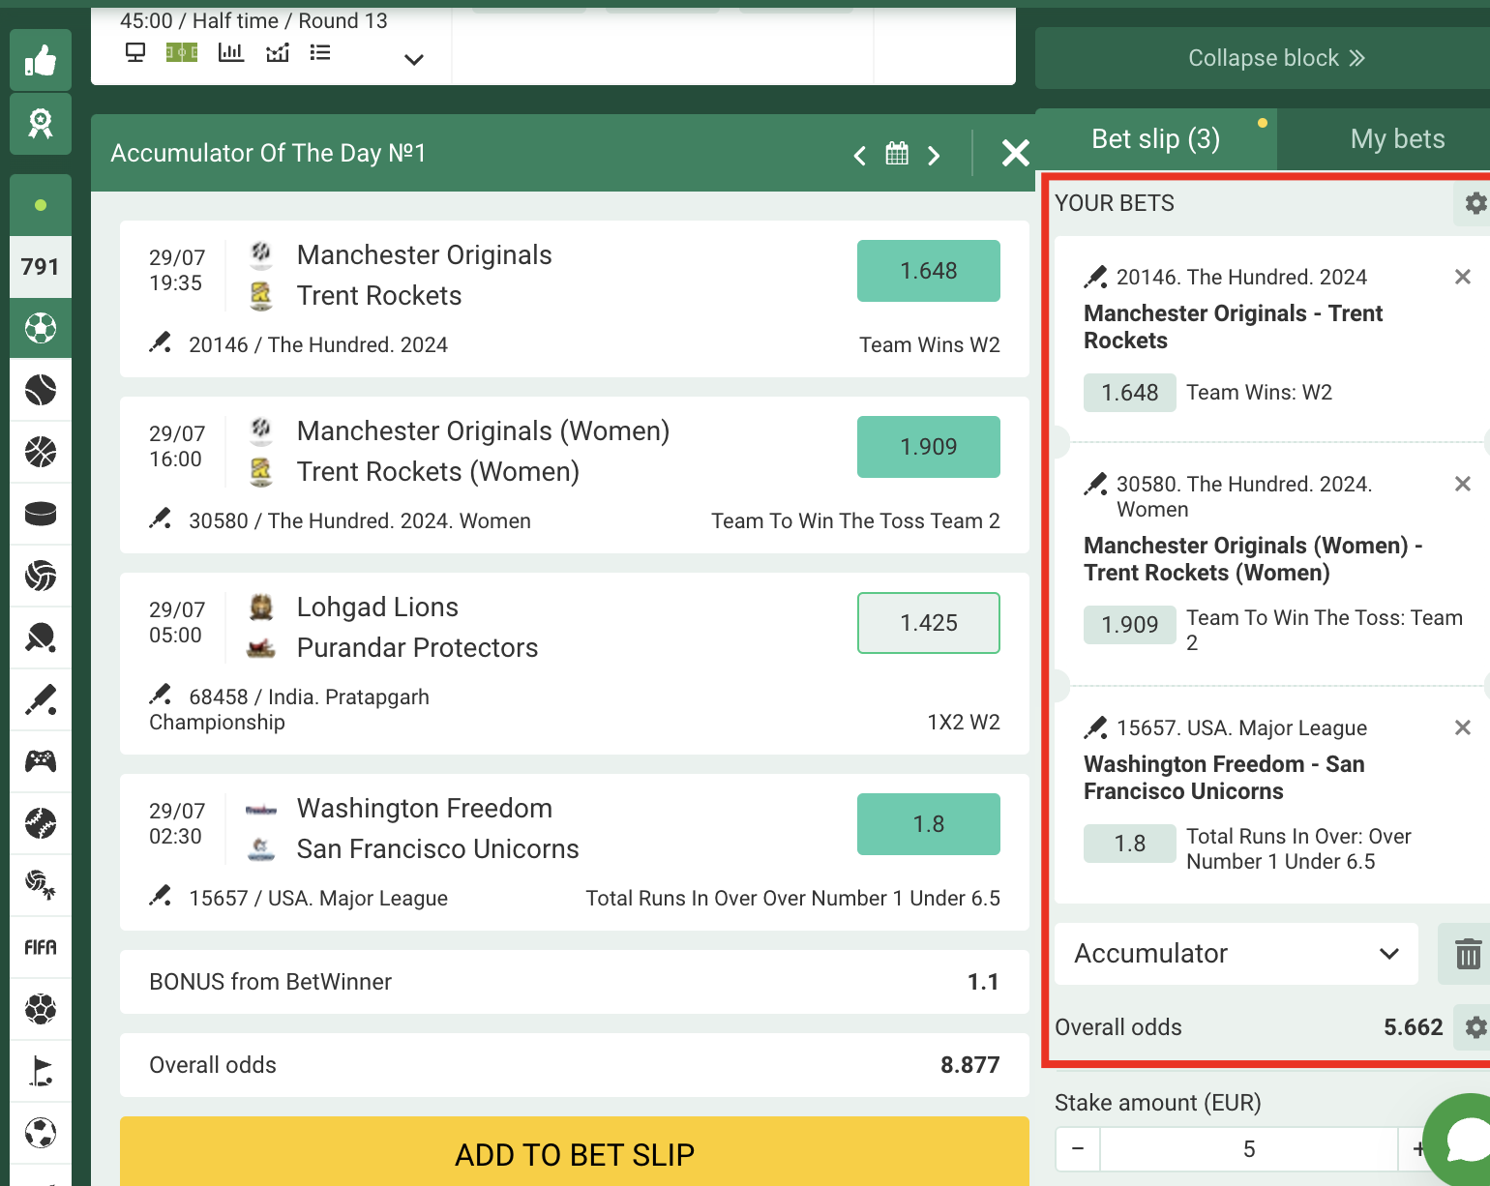Go to next accumulator with right arrow
Image resolution: width=1490 pixels, height=1186 pixels.
click(x=934, y=155)
